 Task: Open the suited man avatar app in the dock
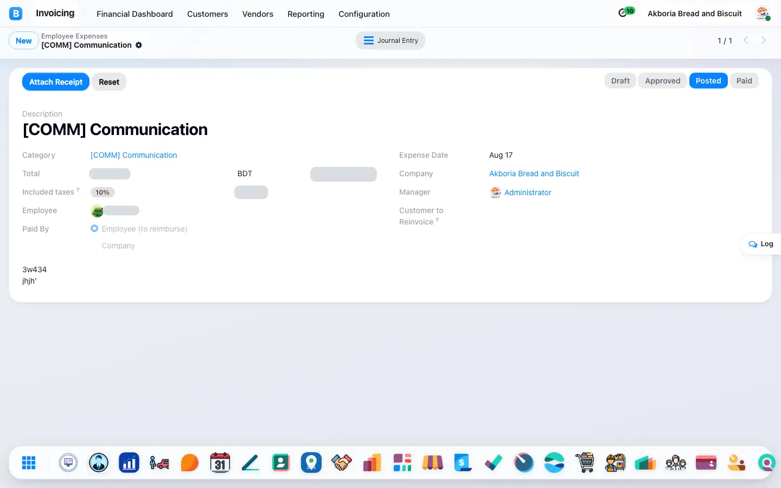(x=99, y=463)
